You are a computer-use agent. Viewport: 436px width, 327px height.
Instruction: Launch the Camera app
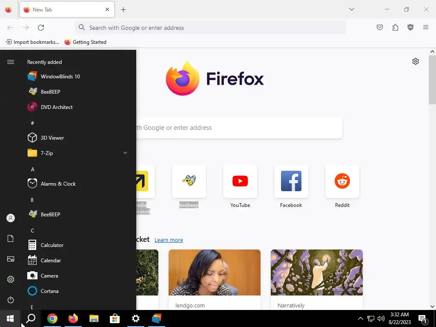78,276
